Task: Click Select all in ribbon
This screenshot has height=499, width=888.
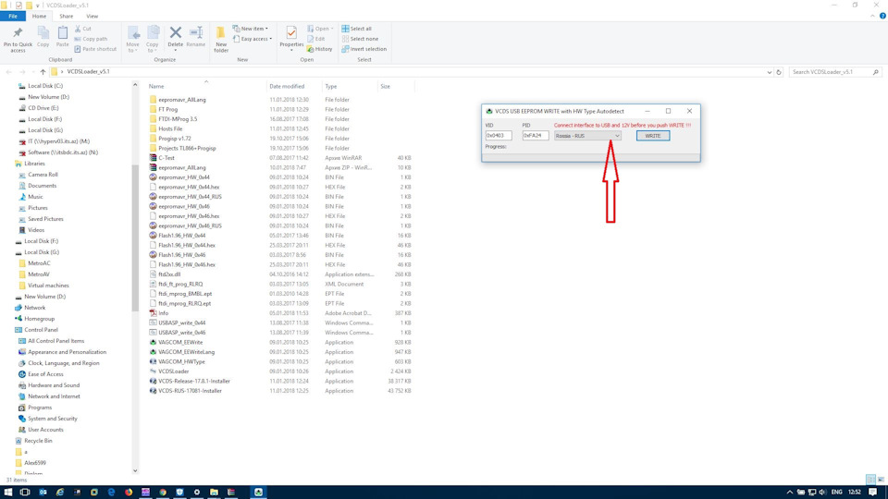Action: click(x=357, y=29)
